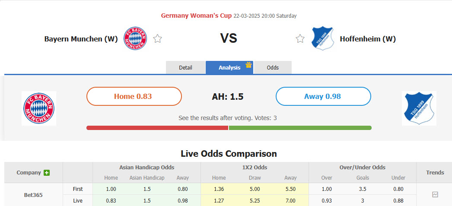The width and height of the screenshot is (452, 206).
Task: Open the Germany Woman's Cup link
Action: tap(196, 16)
